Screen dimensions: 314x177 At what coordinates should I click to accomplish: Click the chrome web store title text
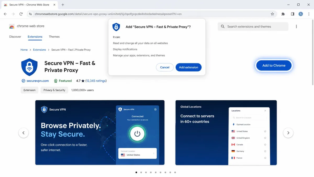pos(31,26)
